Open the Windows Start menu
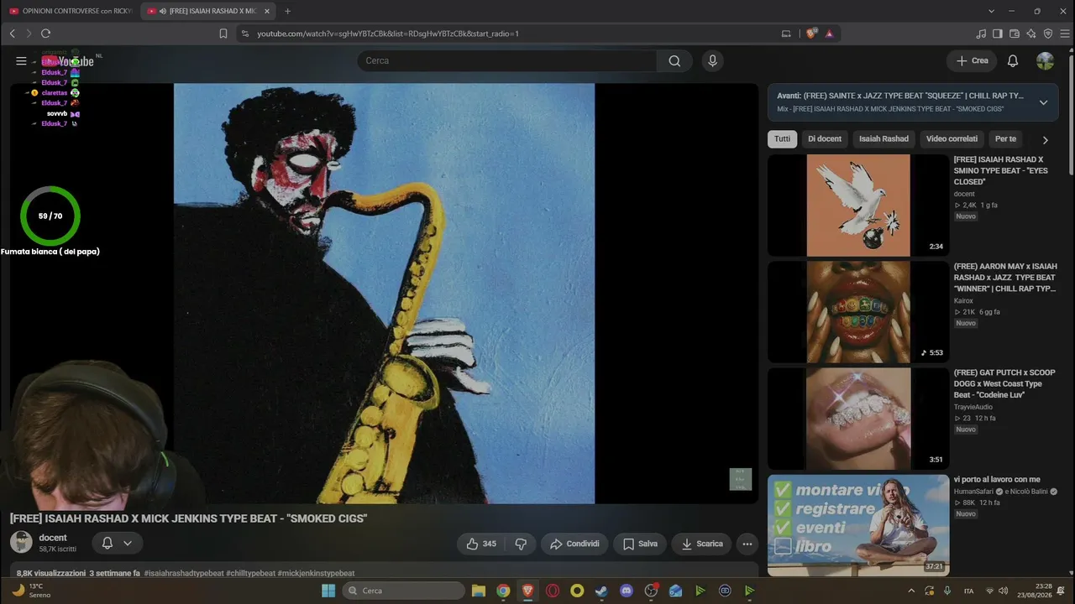The width and height of the screenshot is (1075, 604). (x=328, y=591)
